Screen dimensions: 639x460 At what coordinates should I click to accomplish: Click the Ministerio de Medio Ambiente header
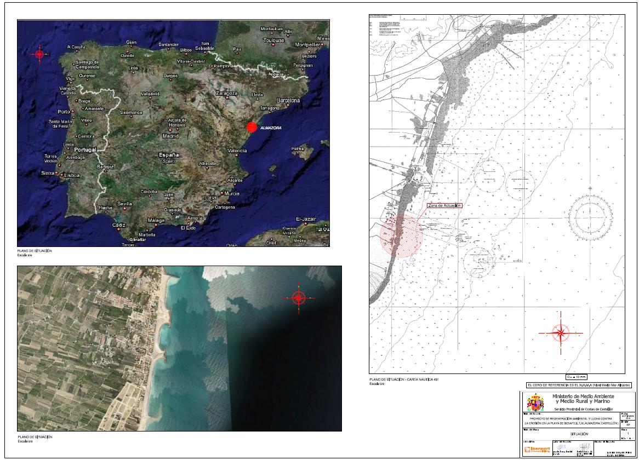click(x=583, y=399)
